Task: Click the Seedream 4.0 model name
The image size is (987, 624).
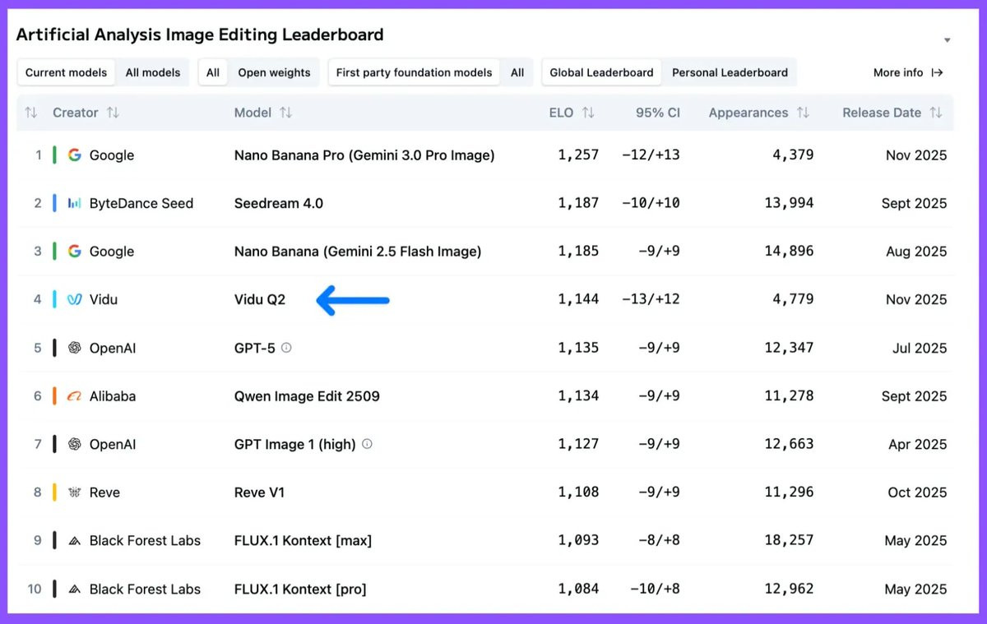Action: tap(279, 203)
